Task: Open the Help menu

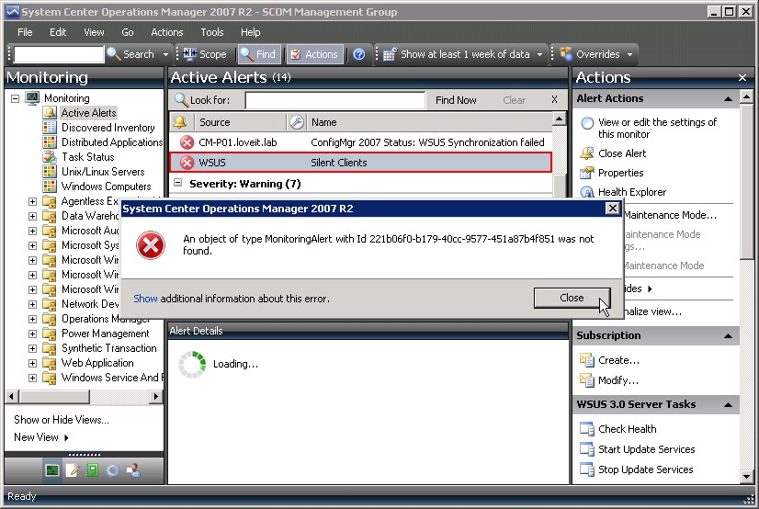Action: (x=250, y=32)
